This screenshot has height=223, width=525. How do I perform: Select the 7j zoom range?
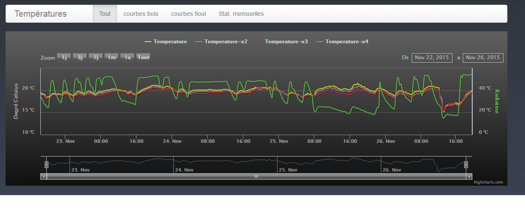(96, 57)
